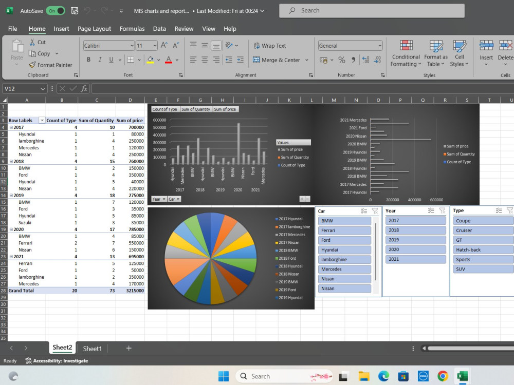Open the Fill Color swatch menu

point(151,60)
